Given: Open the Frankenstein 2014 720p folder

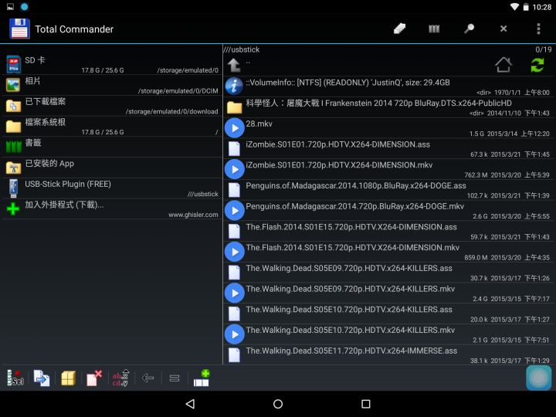Looking at the screenshot, I should tap(388, 107).
